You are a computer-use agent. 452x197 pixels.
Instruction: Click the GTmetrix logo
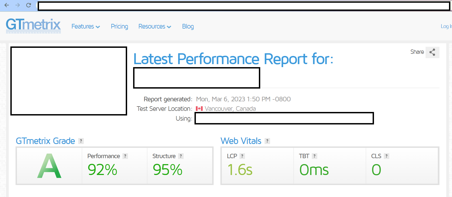tap(33, 26)
